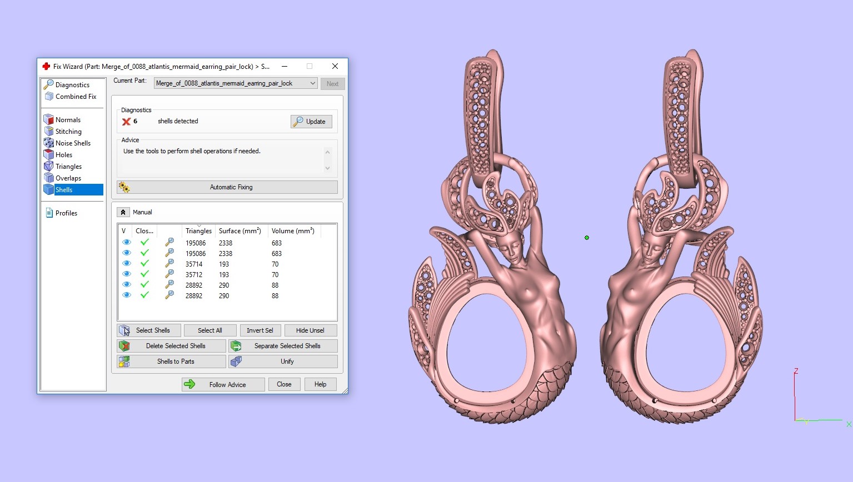
Task: Toggle visibility of the 35714-triangle shell
Action: 127,264
